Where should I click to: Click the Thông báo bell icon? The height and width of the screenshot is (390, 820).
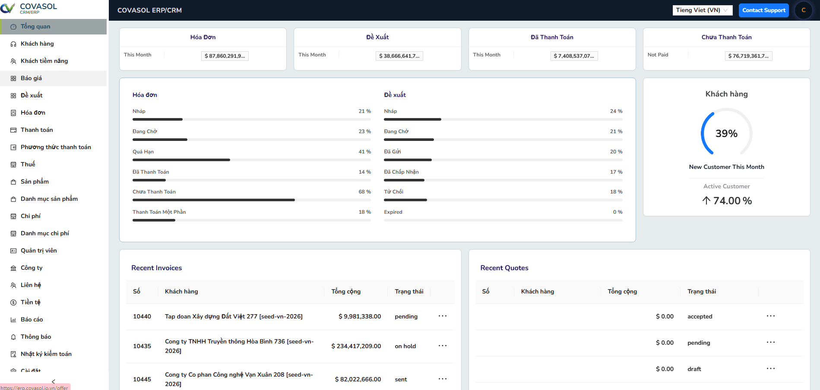[13, 337]
